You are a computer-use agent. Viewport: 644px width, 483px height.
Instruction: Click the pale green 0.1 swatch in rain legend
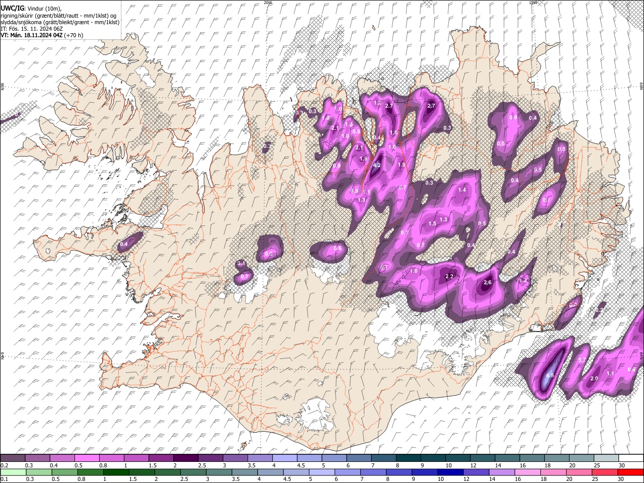coord(13,472)
